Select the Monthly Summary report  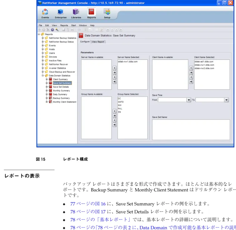click(61, 91)
